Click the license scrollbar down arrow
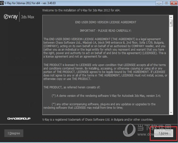178x143 pixels. 171,112
